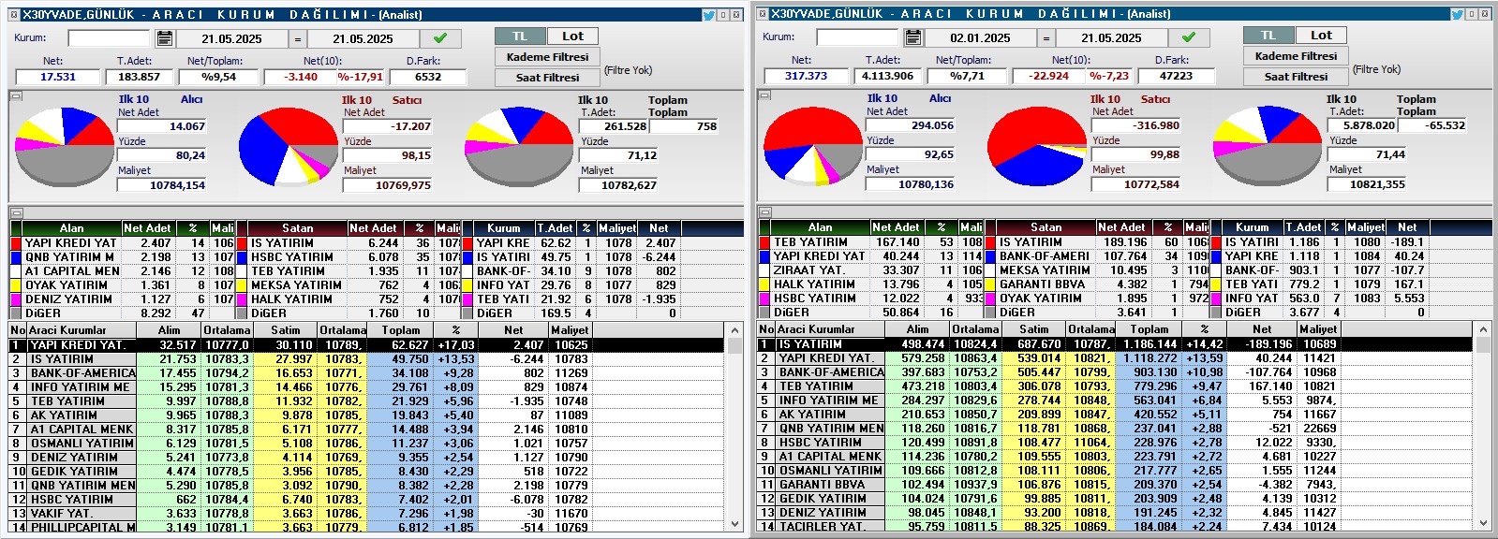Click the equals button in window starting 21.05.2025

pyautogui.click(x=298, y=39)
